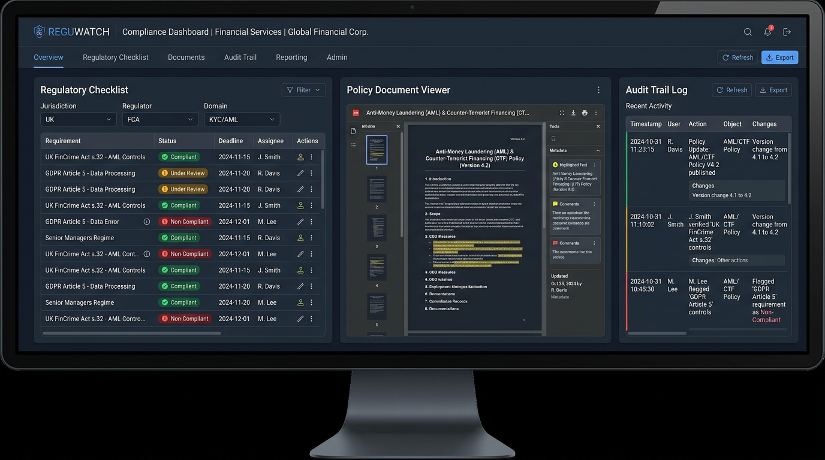
Task: Click the bookmark icon in Tools panel
Action: pos(553,138)
